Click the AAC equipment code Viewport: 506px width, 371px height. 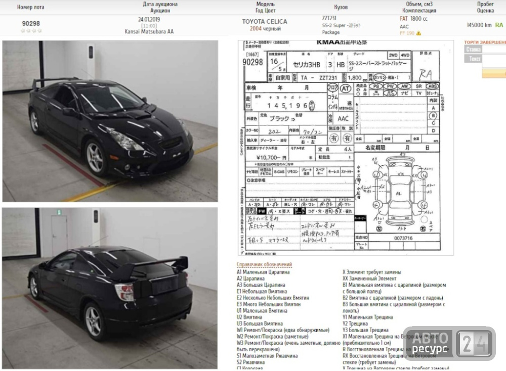[x=404, y=27]
